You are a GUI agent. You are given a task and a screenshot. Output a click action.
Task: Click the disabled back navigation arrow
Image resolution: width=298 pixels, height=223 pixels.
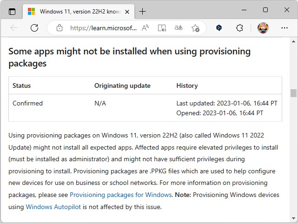click(14, 28)
